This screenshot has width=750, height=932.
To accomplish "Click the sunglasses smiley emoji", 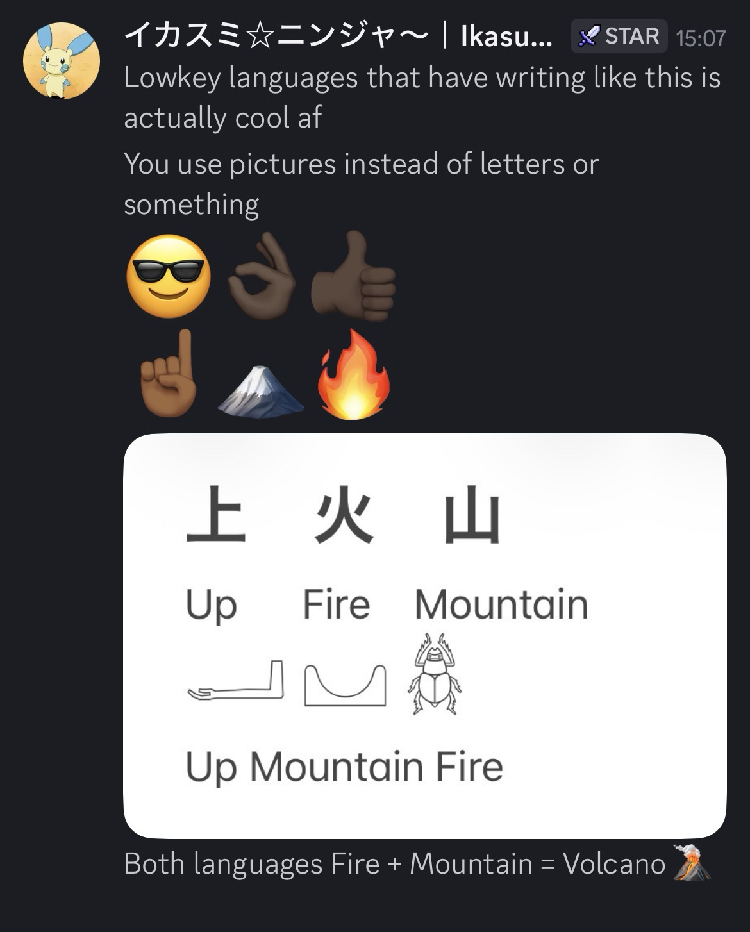I will point(169,276).
